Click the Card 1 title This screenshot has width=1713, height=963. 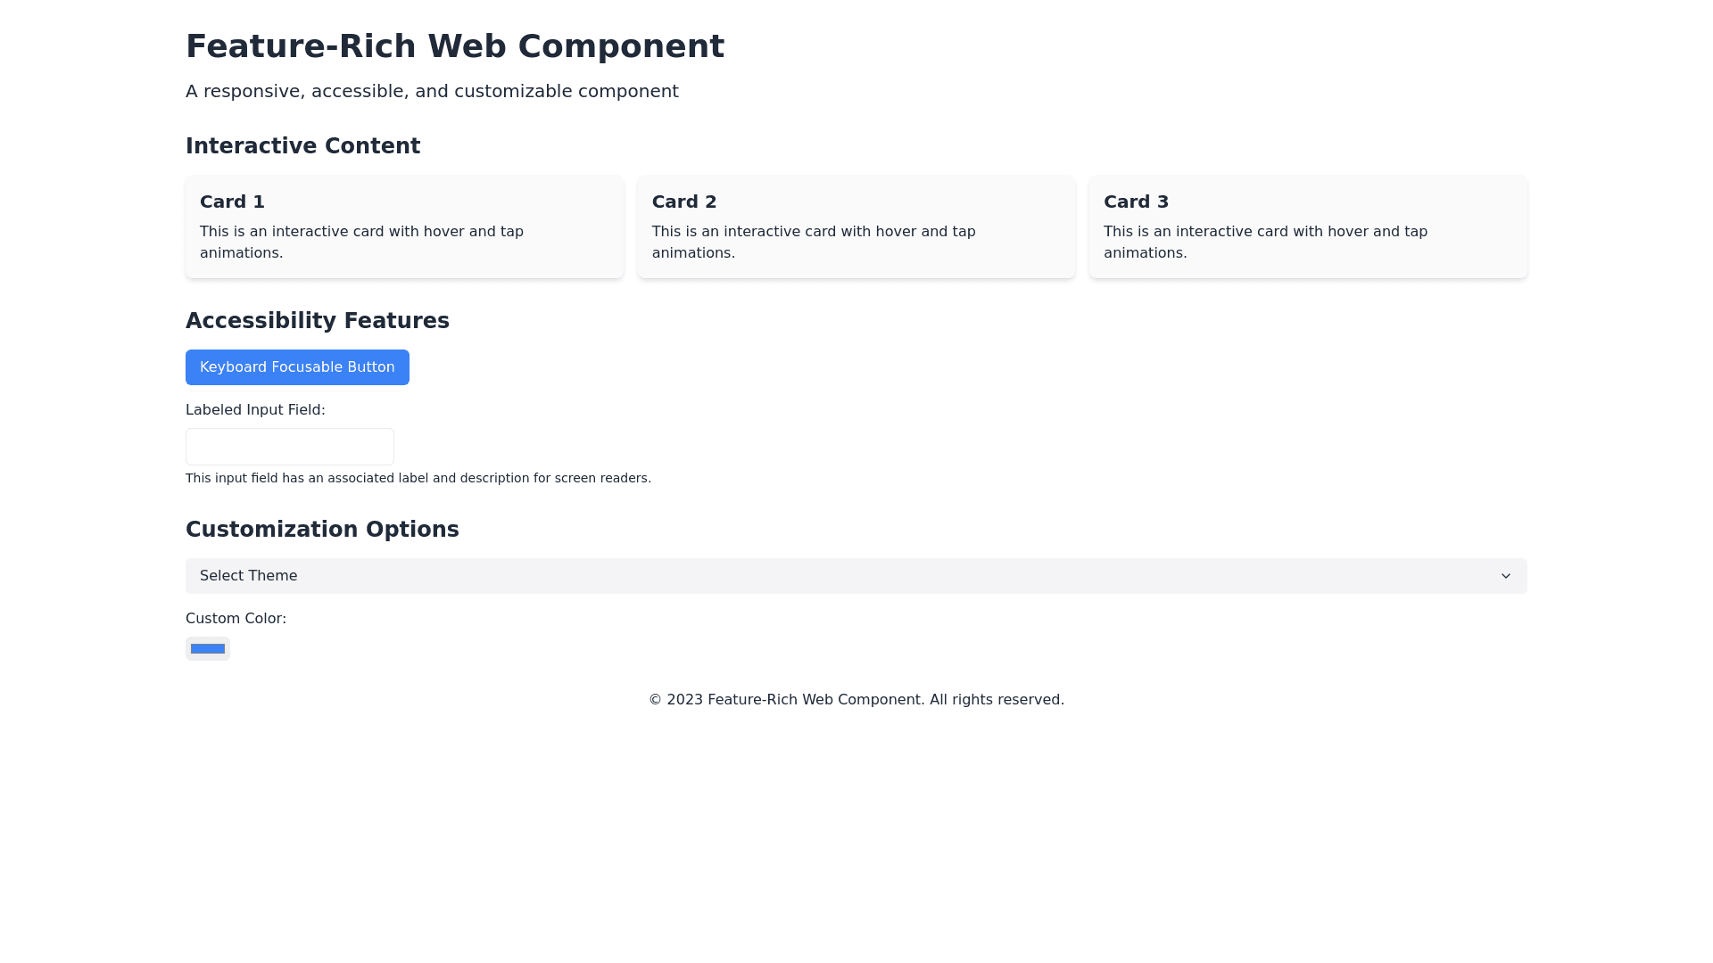pos(232,202)
